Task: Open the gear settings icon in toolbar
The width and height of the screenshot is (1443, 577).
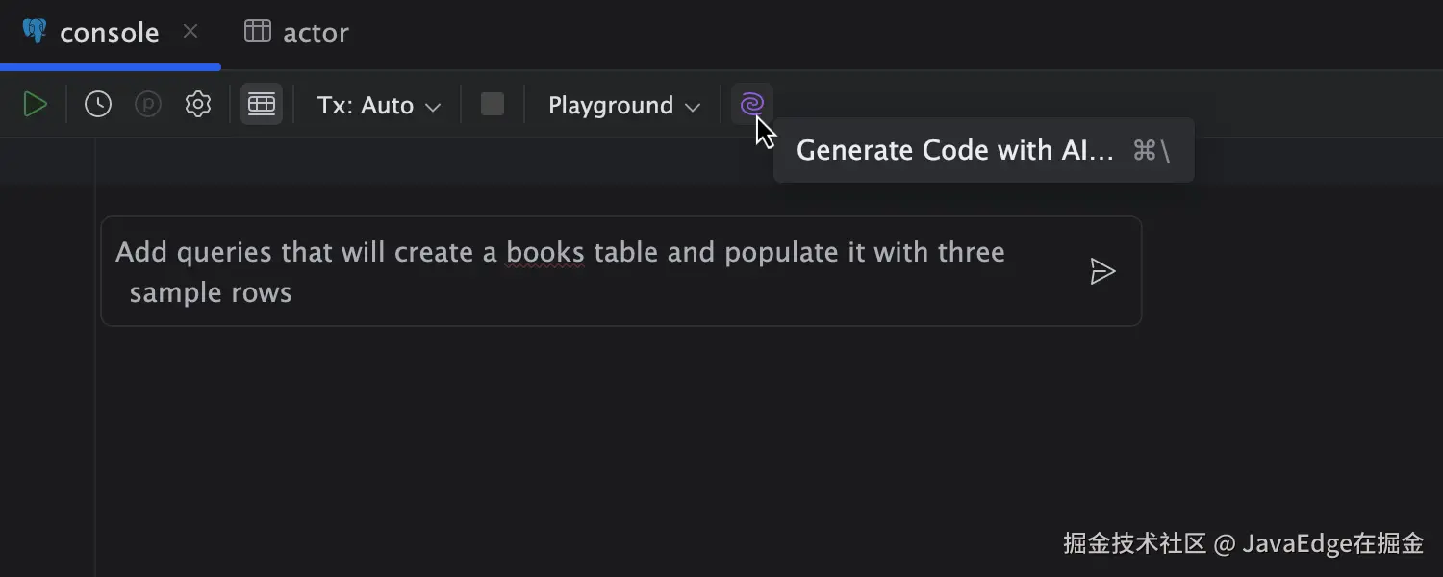Action: 198,105
